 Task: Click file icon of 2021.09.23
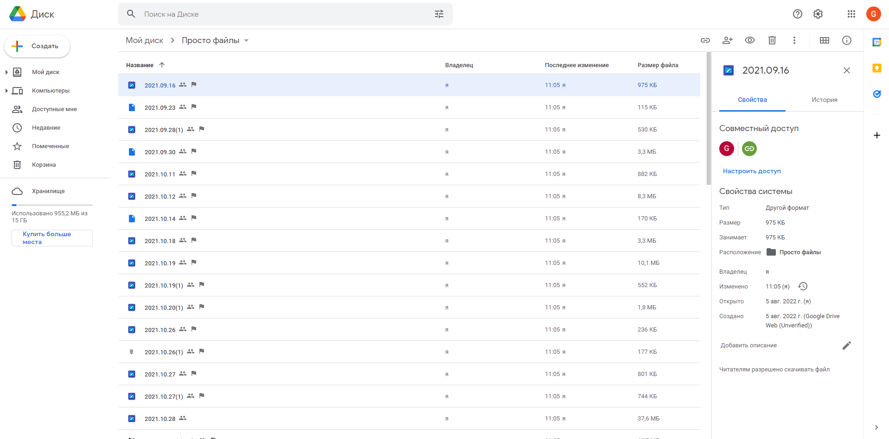132,107
